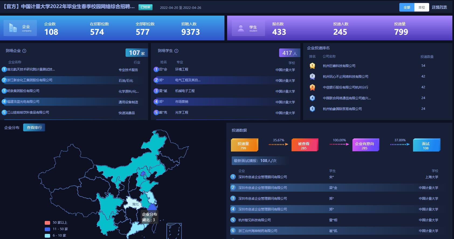Open the 详情列表 link
Screen dimensions: 454x239
point(439,7)
